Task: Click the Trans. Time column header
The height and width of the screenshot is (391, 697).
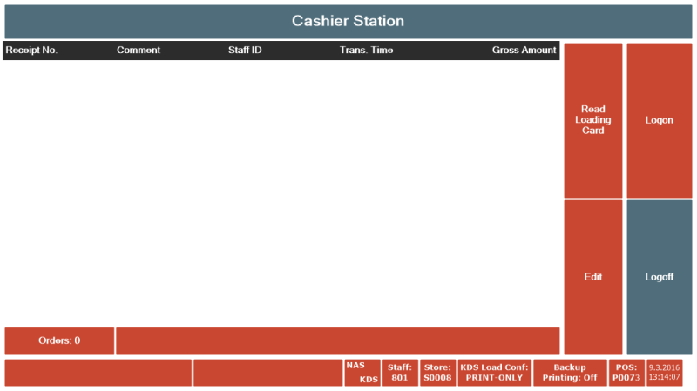Action: click(366, 51)
